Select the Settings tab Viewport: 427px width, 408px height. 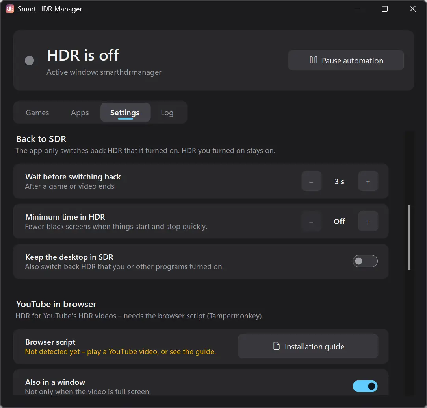coord(125,113)
